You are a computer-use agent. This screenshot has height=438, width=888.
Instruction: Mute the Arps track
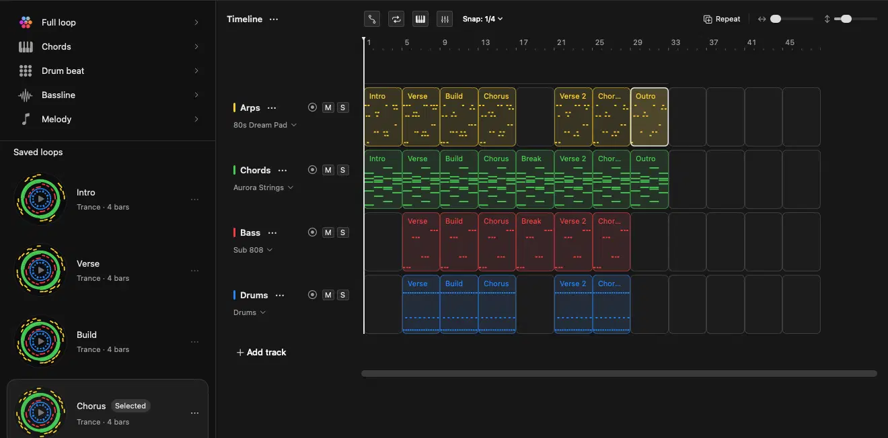328,107
